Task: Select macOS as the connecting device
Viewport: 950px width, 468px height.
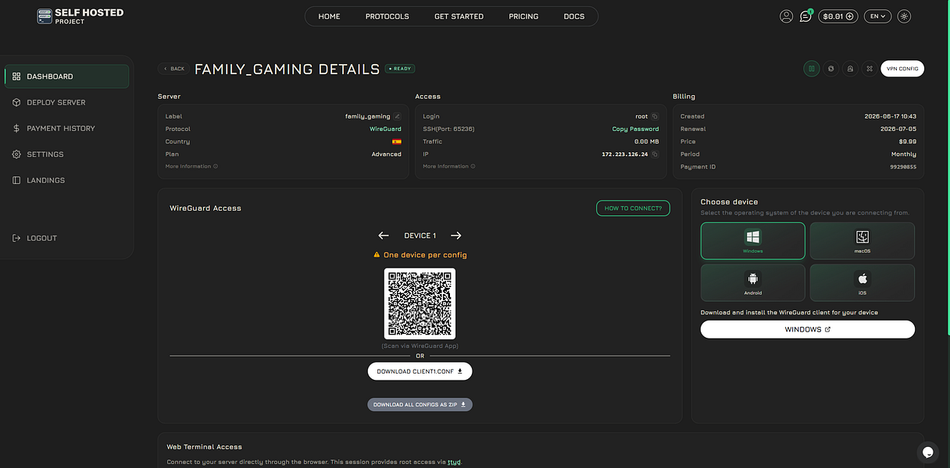Action: point(862,240)
